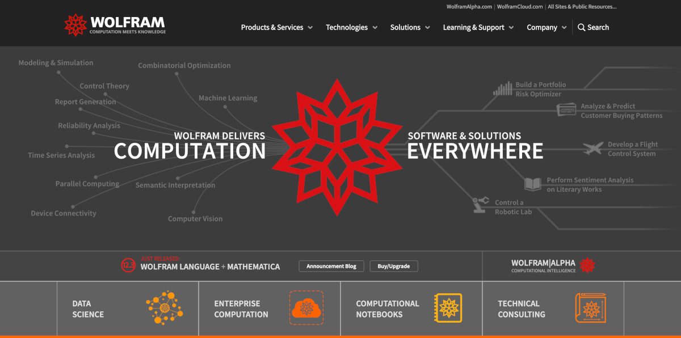The width and height of the screenshot is (681, 338).
Task: Open the Company menu
Action: 542,27
